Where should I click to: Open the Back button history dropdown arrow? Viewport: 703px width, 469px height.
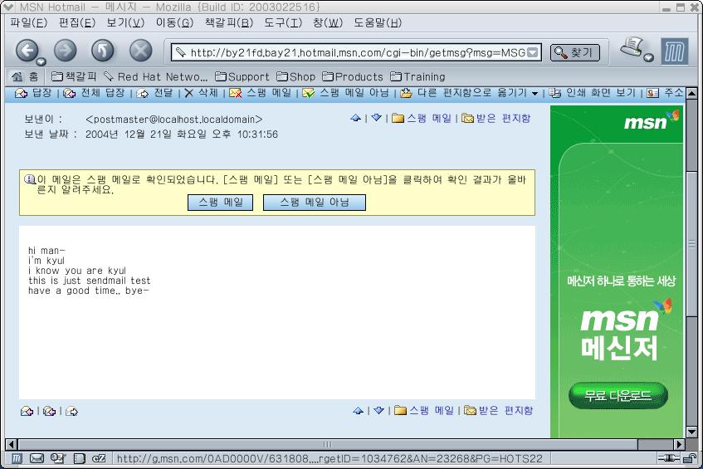(41, 62)
